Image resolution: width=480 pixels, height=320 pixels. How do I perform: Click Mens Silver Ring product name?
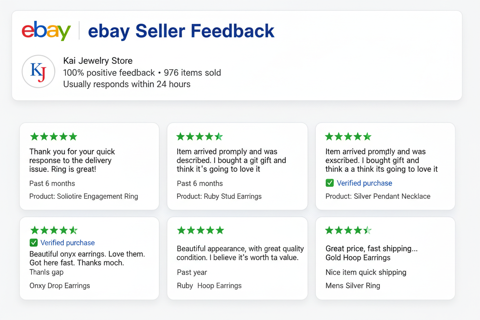(352, 286)
